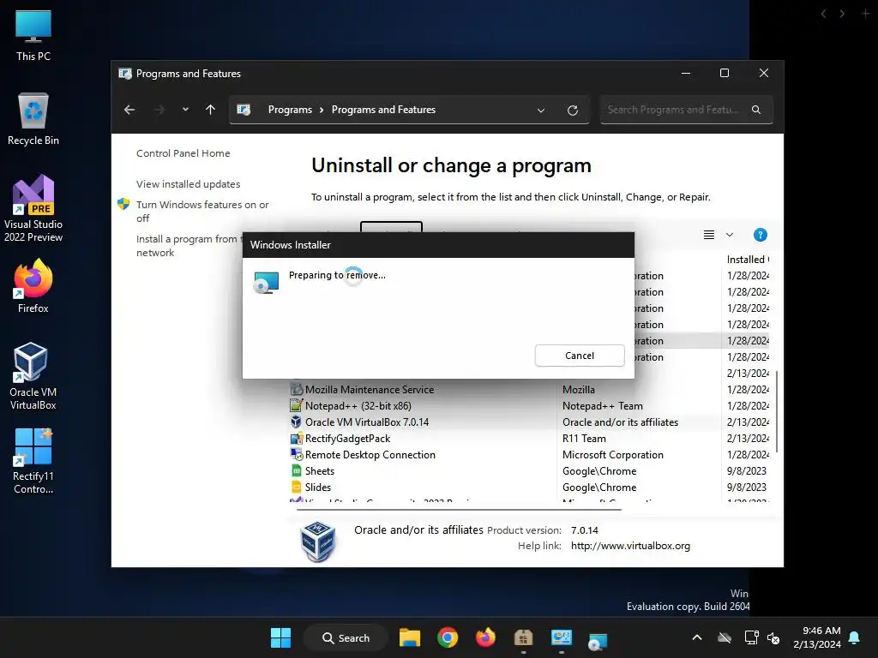Image resolution: width=878 pixels, height=658 pixels.
Task: Open the recent locations dropdown arrow
Action: (x=185, y=110)
